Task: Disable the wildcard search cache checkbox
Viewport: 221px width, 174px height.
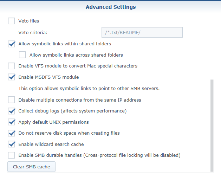Action: pyautogui.click(x=11, y=144)
